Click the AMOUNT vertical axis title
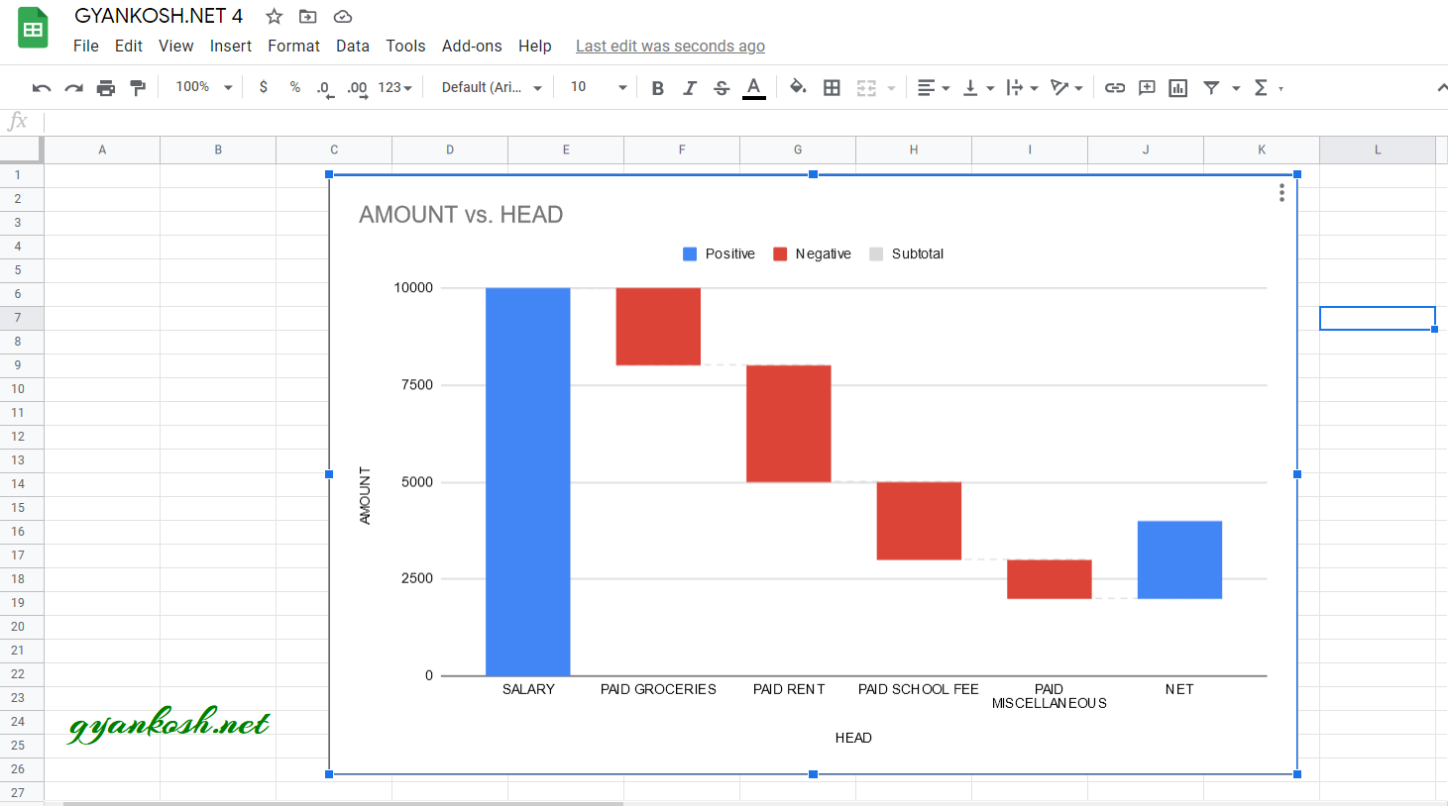The image size is (1448, 806). 365,495
